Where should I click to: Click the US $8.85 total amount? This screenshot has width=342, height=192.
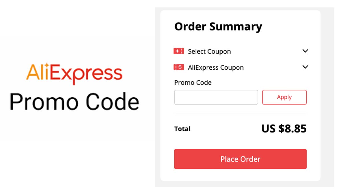coord(284,129)
